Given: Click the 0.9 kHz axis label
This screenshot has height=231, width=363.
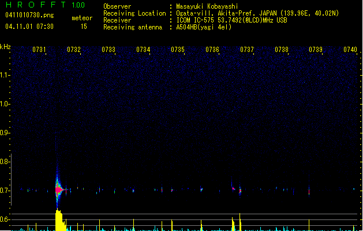Looking at the screenshot, I should [5, 133].
